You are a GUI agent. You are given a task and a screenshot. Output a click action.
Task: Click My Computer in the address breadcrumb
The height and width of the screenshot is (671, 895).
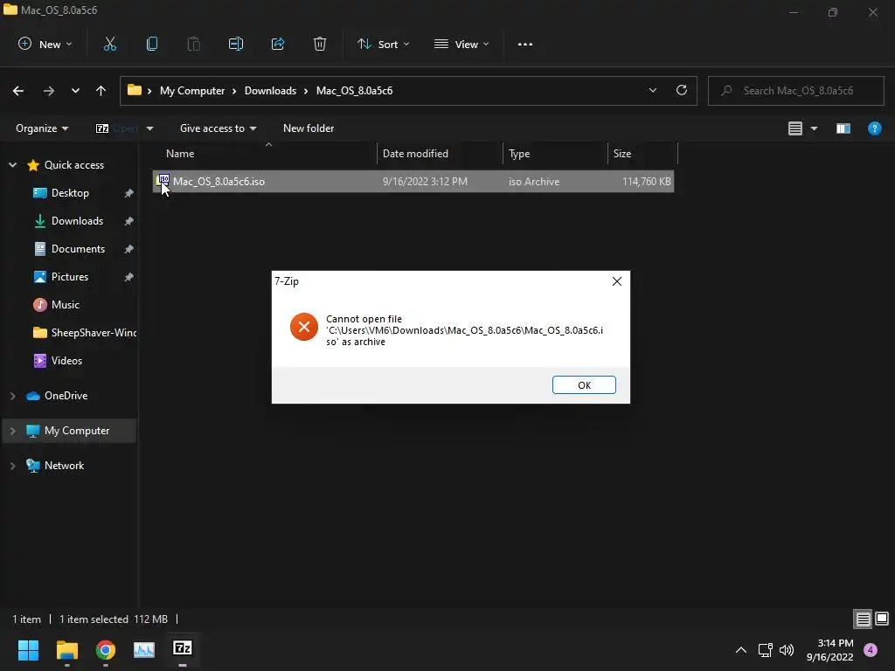[191, 91]
